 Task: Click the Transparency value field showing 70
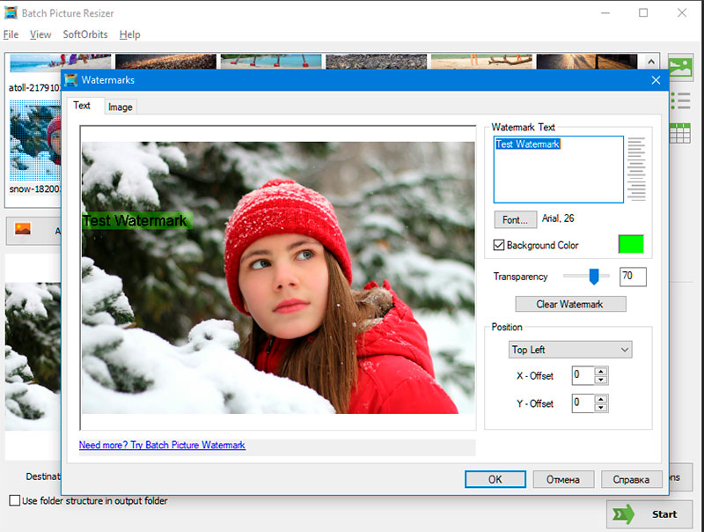[633, 277]
